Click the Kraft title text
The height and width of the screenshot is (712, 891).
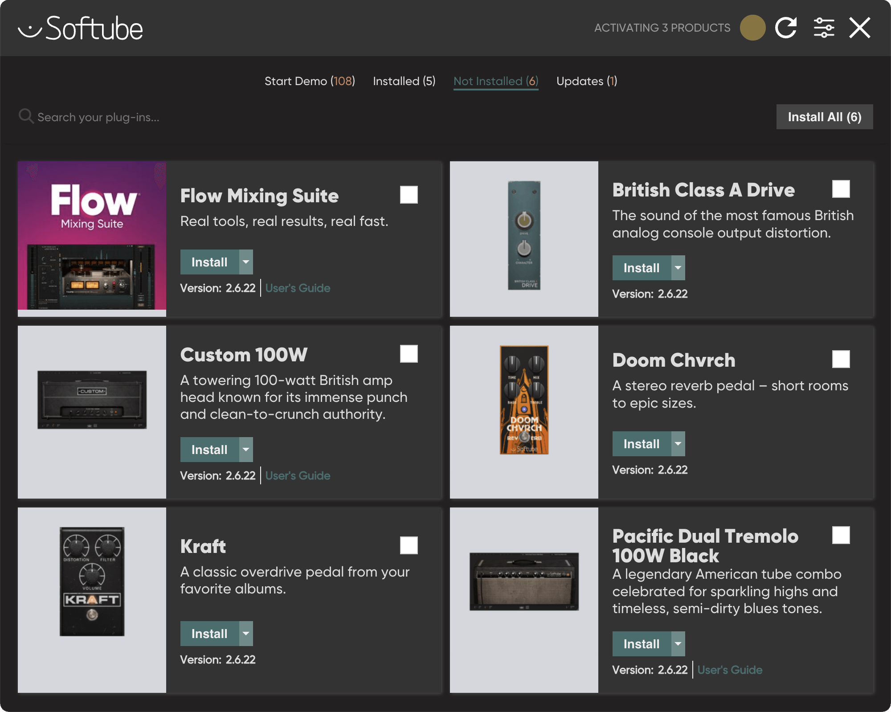pyautogui.click(x=203, y=546)
